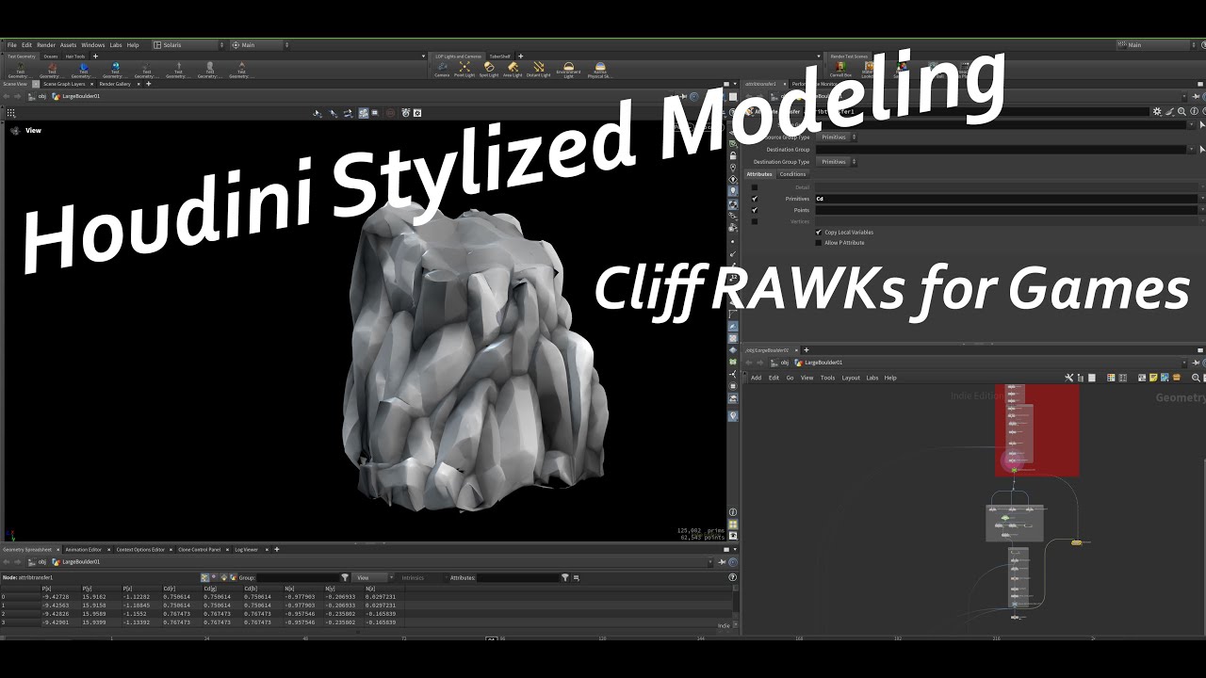1206x678 pixels.
Task: Select the Point Light shelf tool
Action: (464, 70)
